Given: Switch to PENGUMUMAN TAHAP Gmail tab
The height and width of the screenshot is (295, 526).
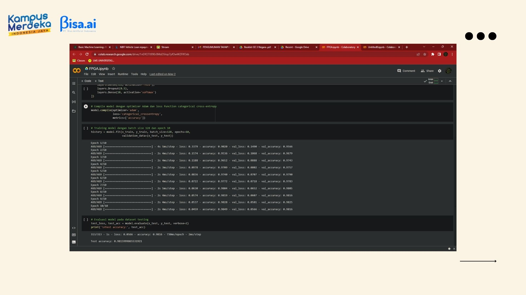Looking at the screenshot, I should (x=216, y=47).
